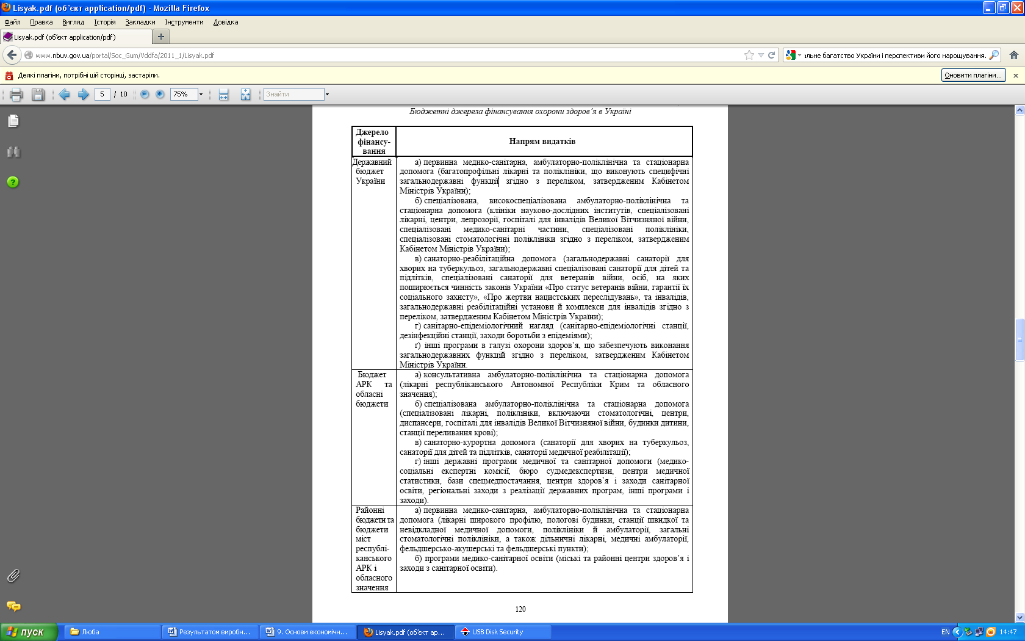This screenshot has height=641, width=1025.
Task: Click the 14:47 clock in tray
Action: tap(1008, 632)
